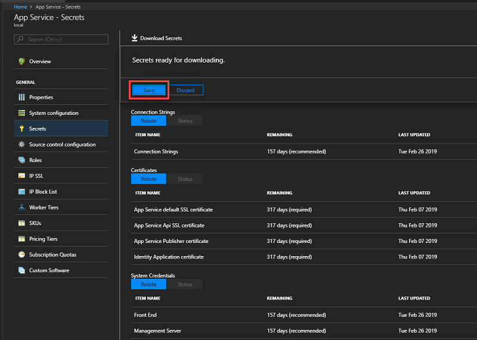
Task: Switch to Status under Certificates
Action: 185,179
